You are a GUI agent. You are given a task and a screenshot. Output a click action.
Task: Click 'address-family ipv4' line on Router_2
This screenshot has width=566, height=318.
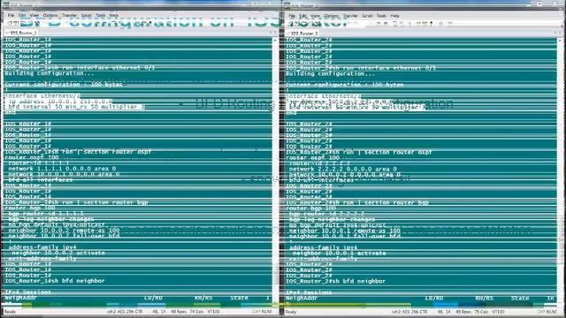[x=323, y=247]
